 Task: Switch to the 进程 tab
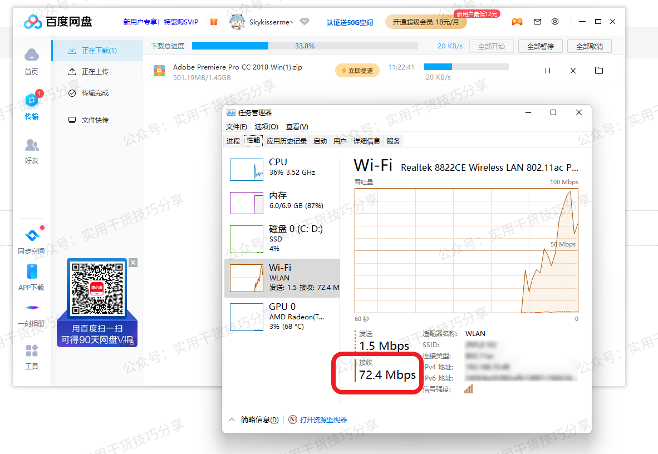pos(233,140)
